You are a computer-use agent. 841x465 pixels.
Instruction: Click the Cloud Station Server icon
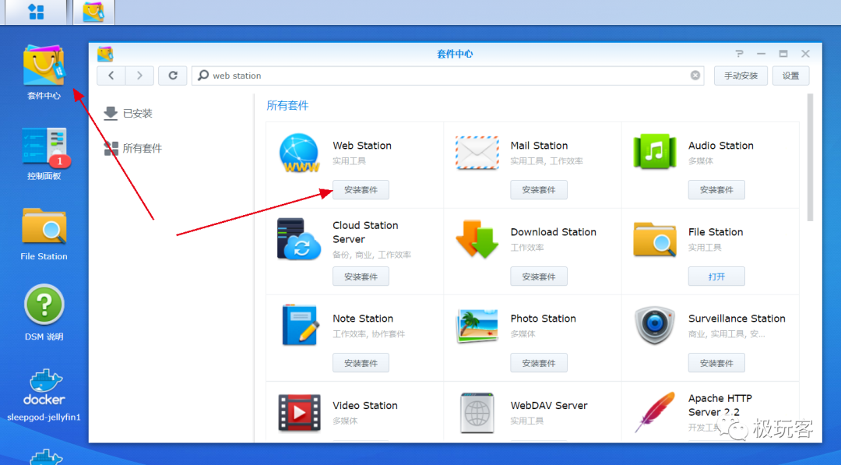299,239
